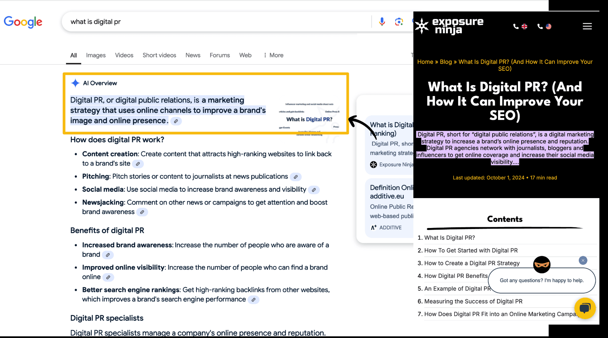608x338 pixels.
Task: Open the Exposure Ninja hamburger menu
Action: [x=587, y=26]
